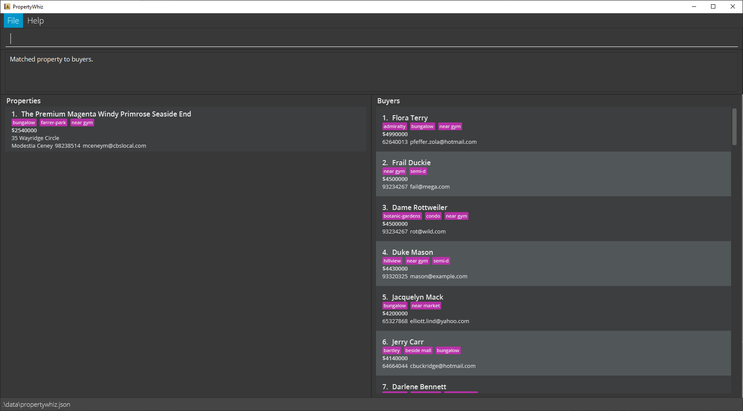The width and height of the screenshot is (743, 411).
Task: Click the beside mall tag
Action: (418, 350)
